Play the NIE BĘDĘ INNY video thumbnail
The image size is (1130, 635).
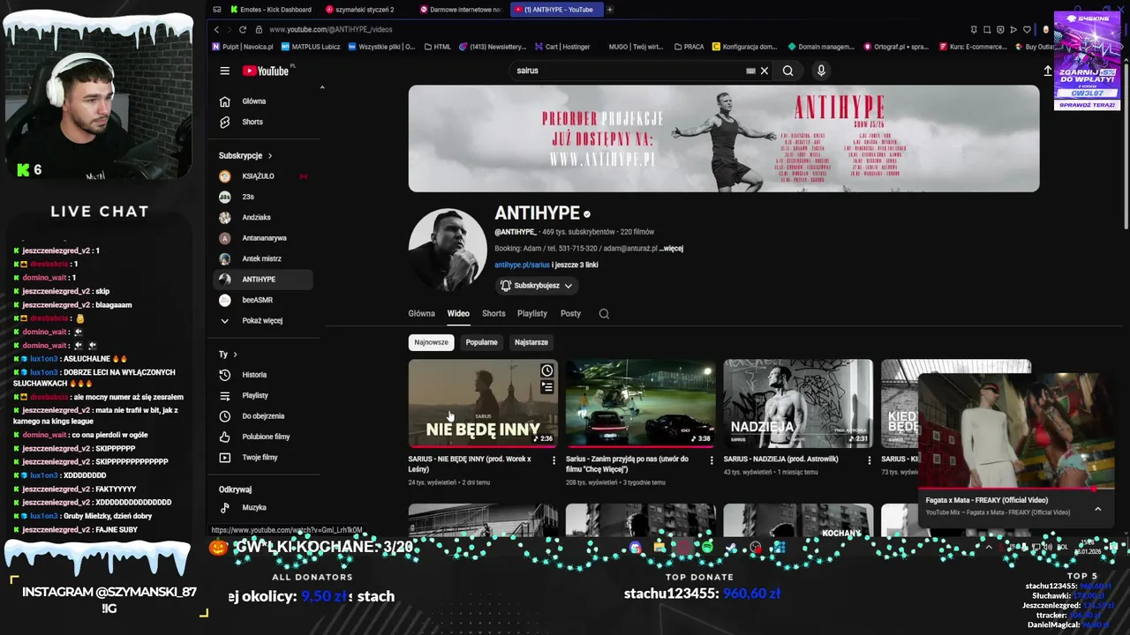[x=483, y=403]
